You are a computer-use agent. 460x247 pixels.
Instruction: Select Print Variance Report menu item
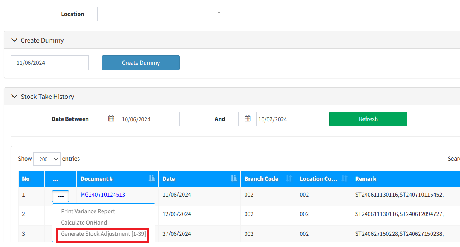click(x=88, y=211)
